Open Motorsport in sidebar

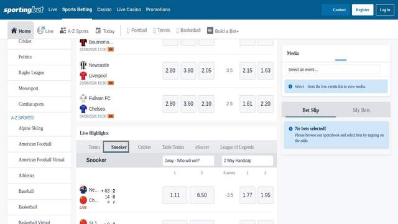pos(39,88)
